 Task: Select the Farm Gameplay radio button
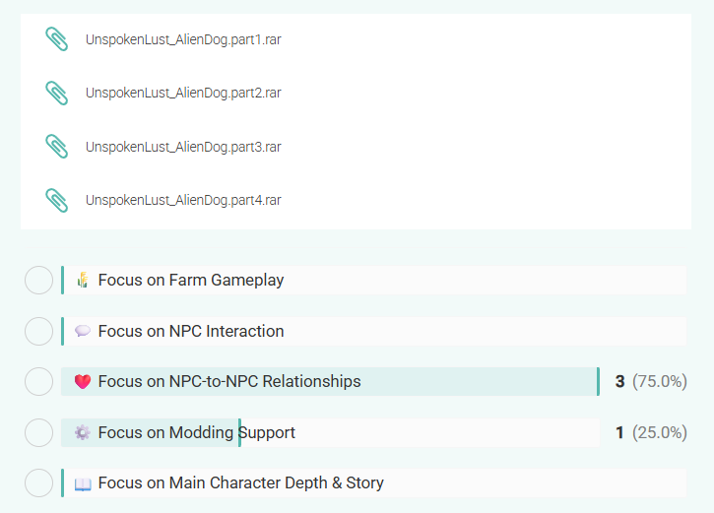point(38,280)
